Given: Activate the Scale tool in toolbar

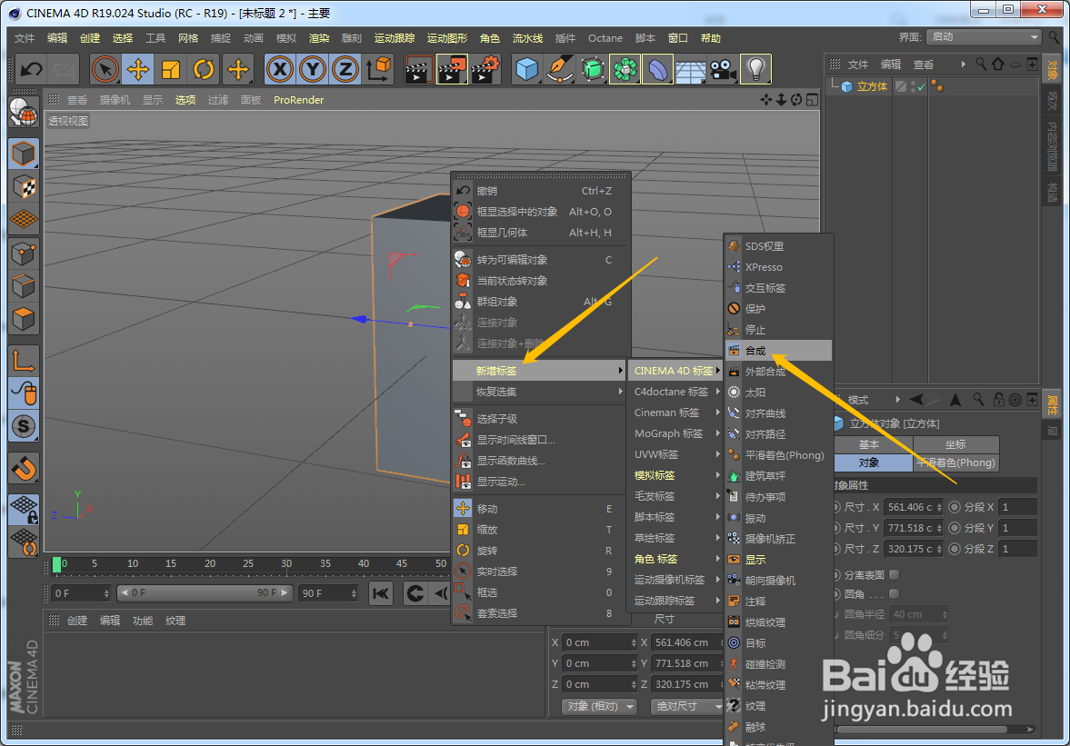Looking at the screenshot, I should pyautogui.click(x=171, y=69).
